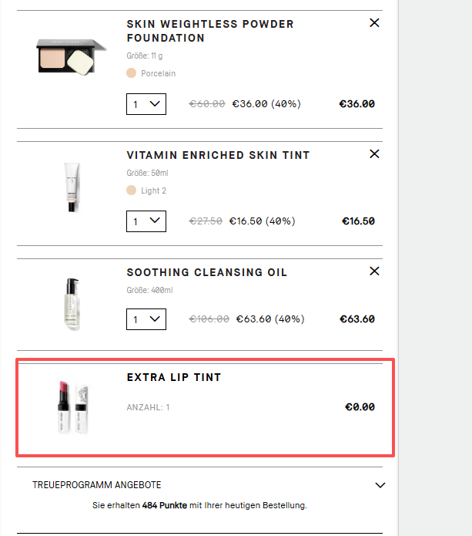This screenshot has width=472, height=536.
Task: Select the Extra Lip Tint product name
Action: (x=174, y=377)
